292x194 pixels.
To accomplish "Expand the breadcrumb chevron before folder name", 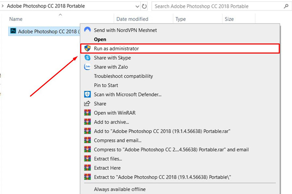I will [2, 6].
